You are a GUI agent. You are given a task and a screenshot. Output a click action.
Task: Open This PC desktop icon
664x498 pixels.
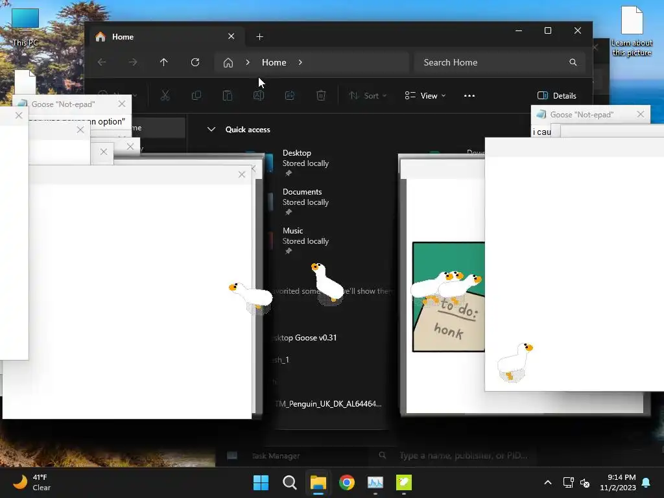(x=25, y=27)
